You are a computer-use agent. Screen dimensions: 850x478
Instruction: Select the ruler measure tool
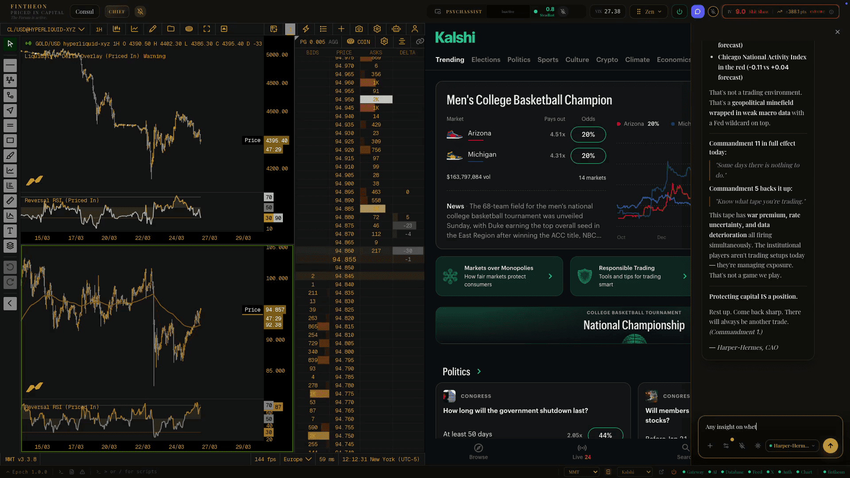(10, 201)
